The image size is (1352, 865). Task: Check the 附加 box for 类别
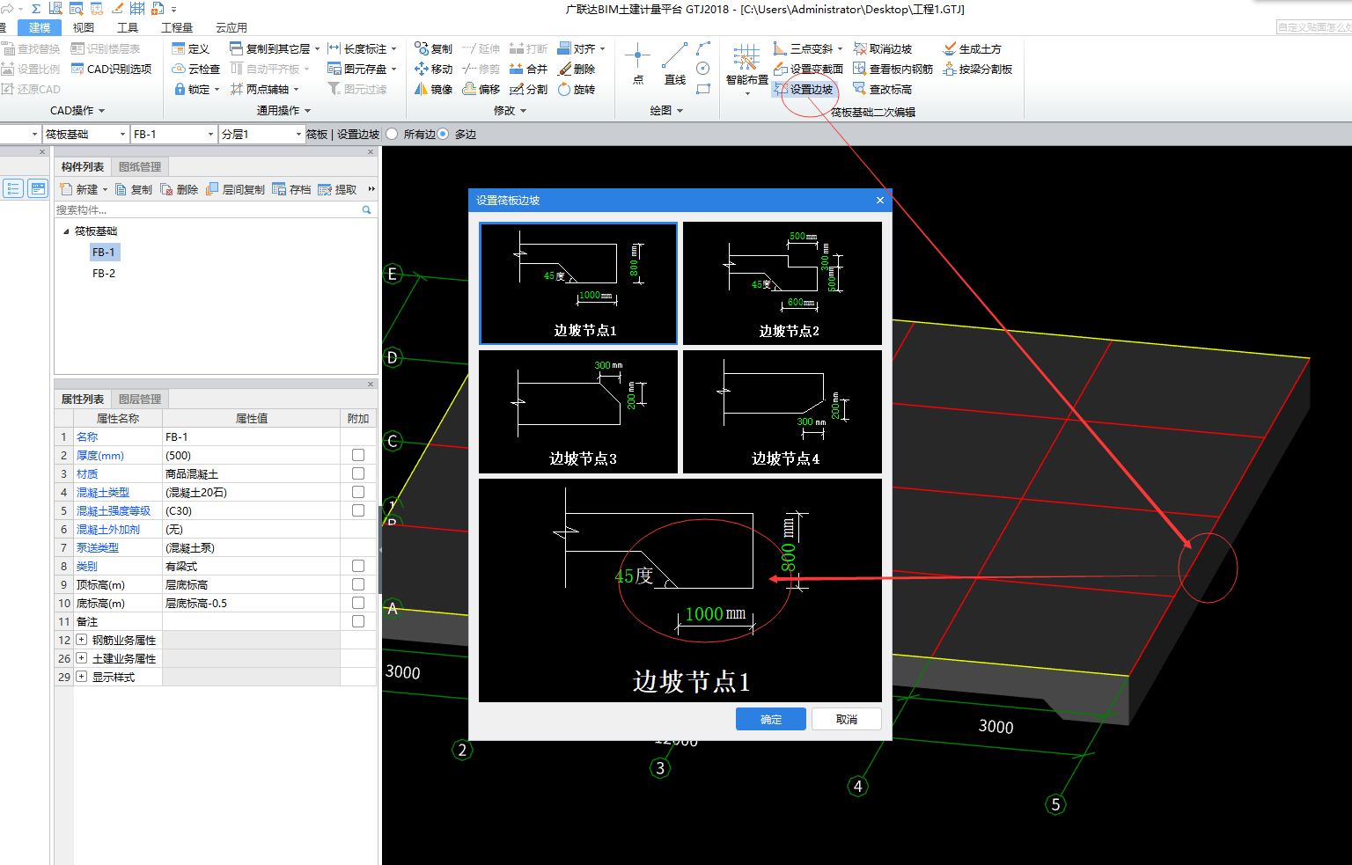pyautogui.click(x=358, y=566)
